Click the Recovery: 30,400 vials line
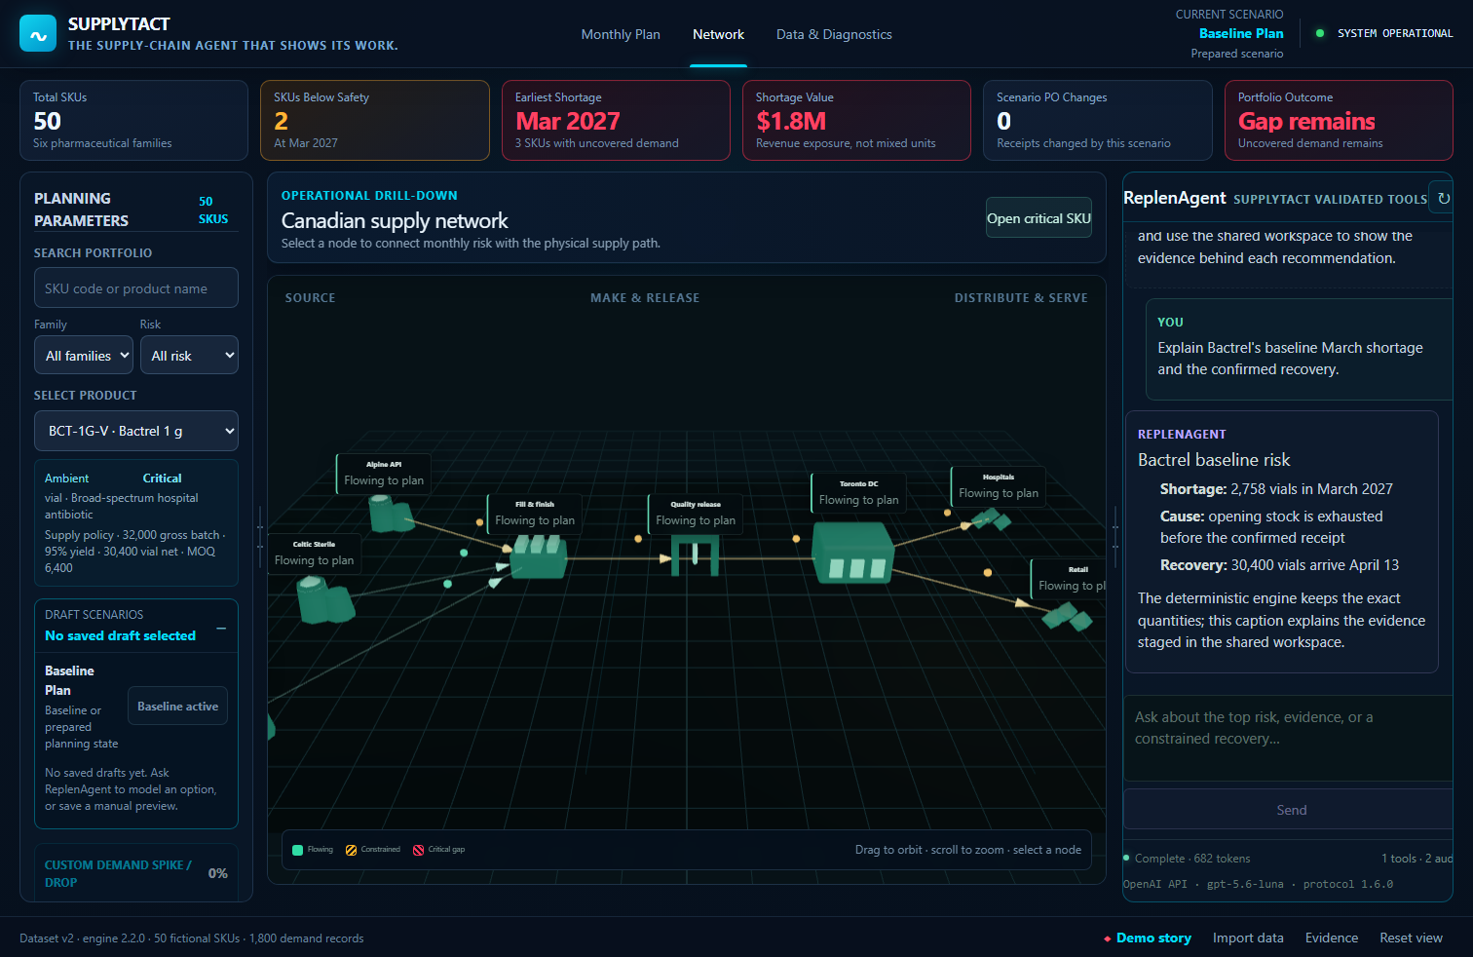Image resolution: width=1473 pixels, height=957 pixels. tap(1279, 565)
